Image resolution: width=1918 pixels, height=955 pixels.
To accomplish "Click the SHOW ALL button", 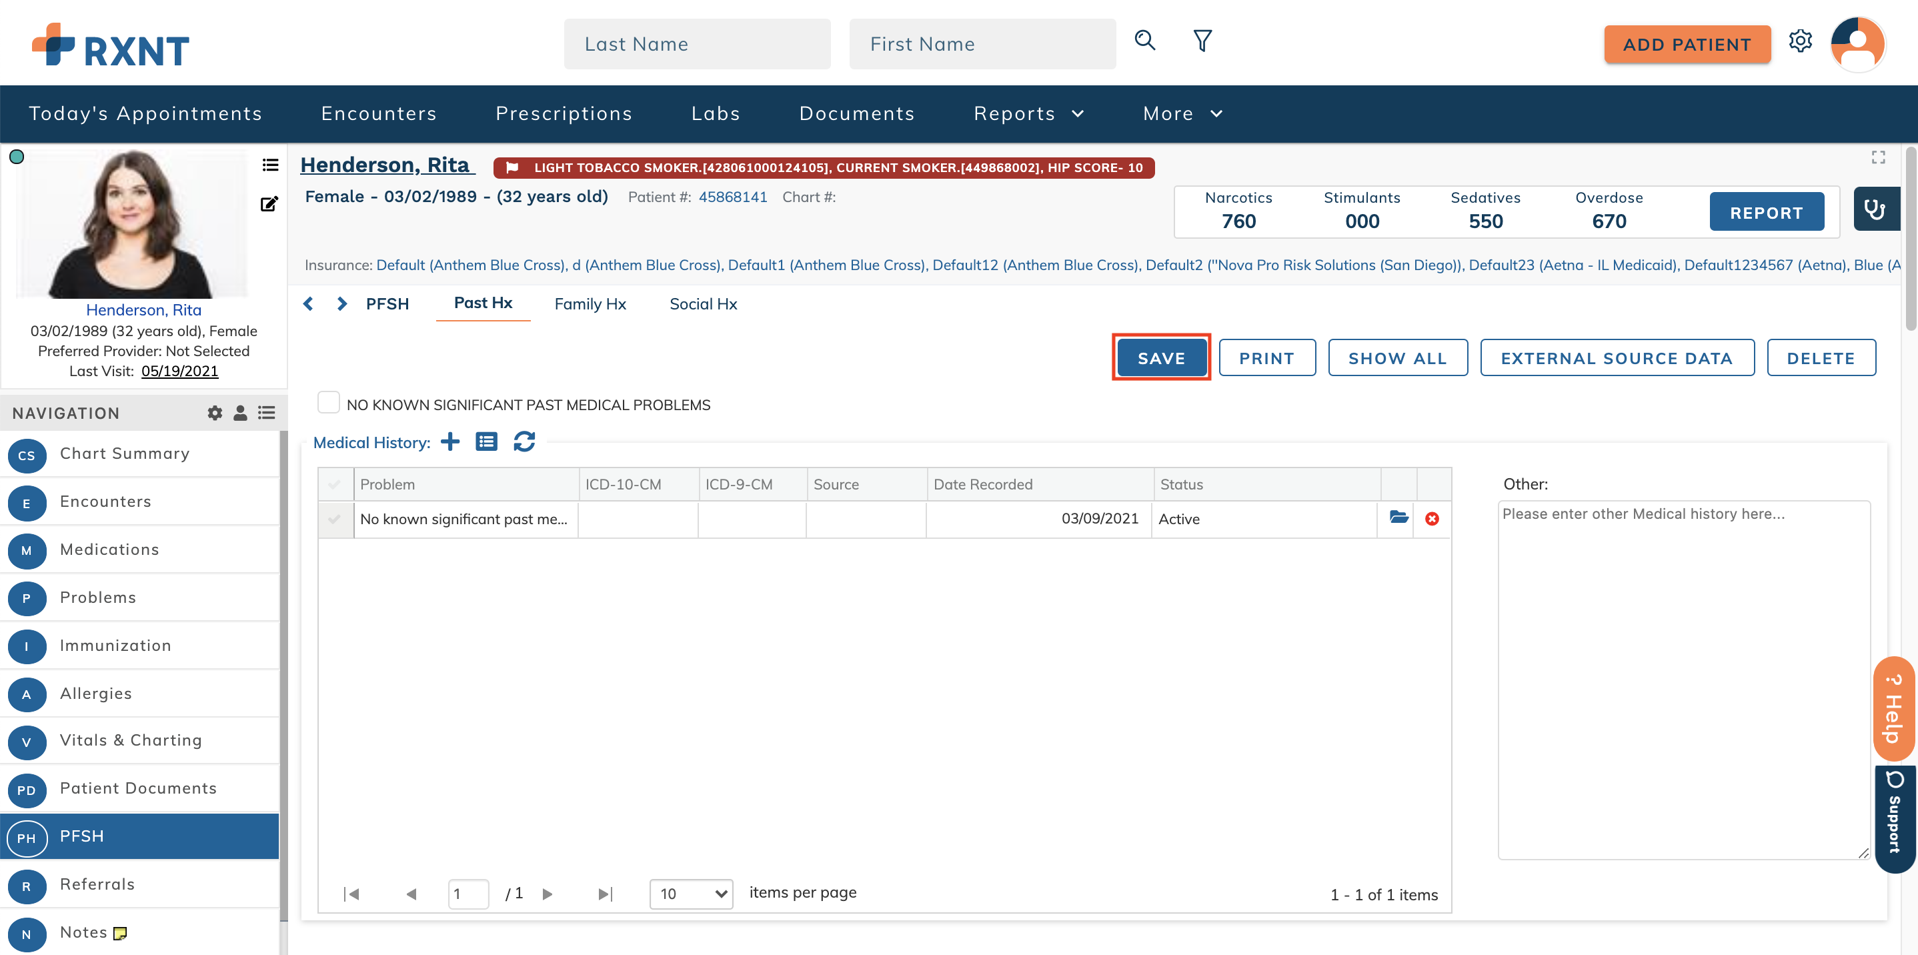I will pyautogui.click(x=1396, y=358).
